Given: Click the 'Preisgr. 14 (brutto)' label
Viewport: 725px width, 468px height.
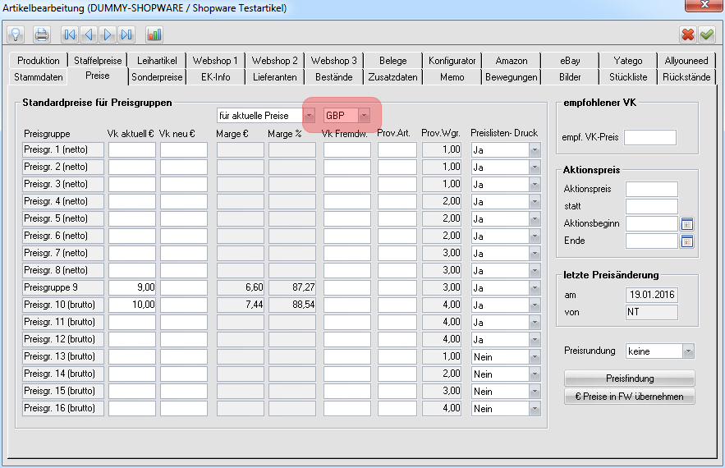Looking at the screenshot, I should (63, 374).
